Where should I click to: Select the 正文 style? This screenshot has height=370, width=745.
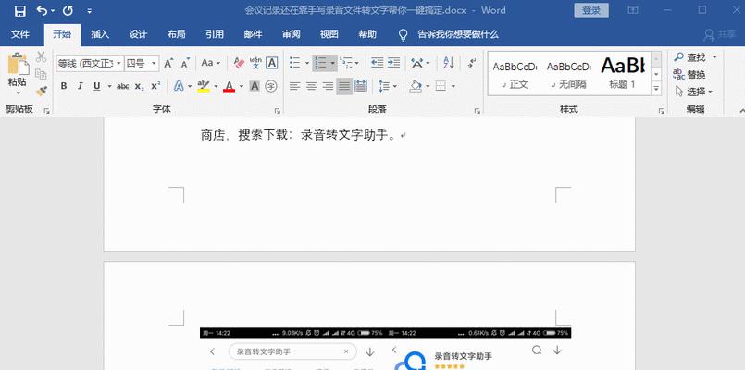(515, 74)
